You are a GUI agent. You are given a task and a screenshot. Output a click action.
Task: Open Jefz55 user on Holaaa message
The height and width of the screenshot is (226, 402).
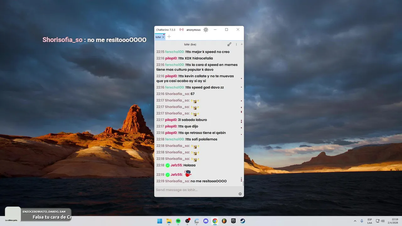[177, 165]
